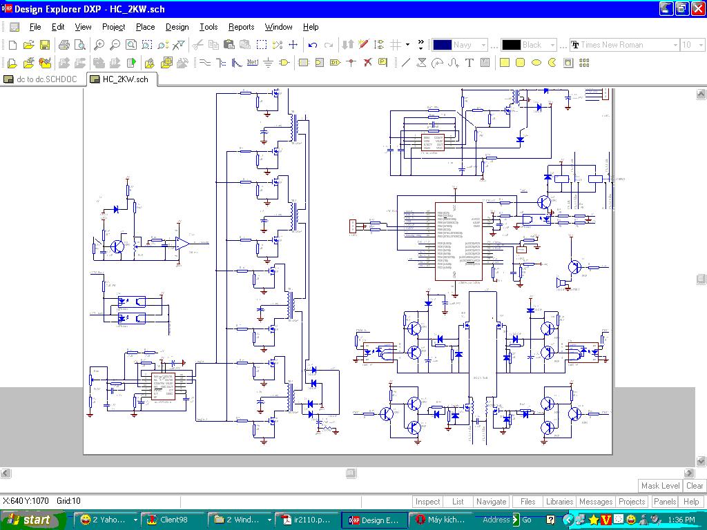Image resolution: width=707 pixels, height=530 pixels.
Task: Toggle the grid display icon
Action: coord(396,45)
